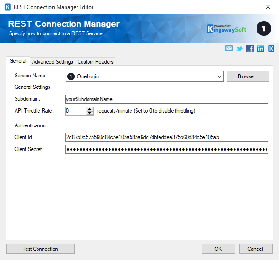Click the 'General Settings' group label
Image resolution: width=279 pixels, height=260 pixels.
32,87
